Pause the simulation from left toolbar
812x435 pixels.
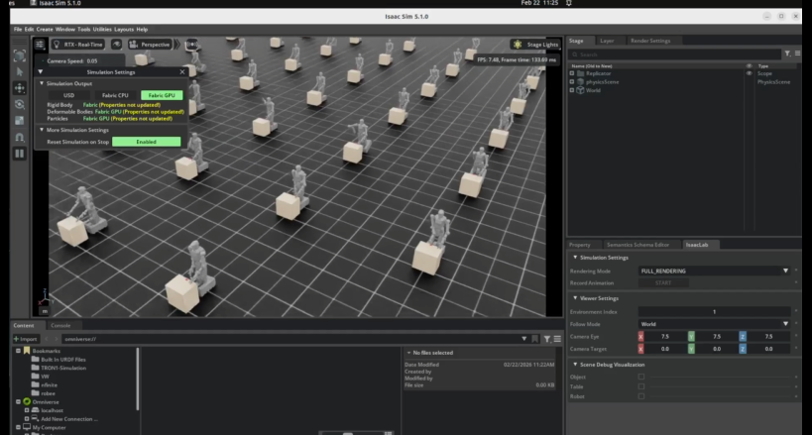[x=19, y=154]
